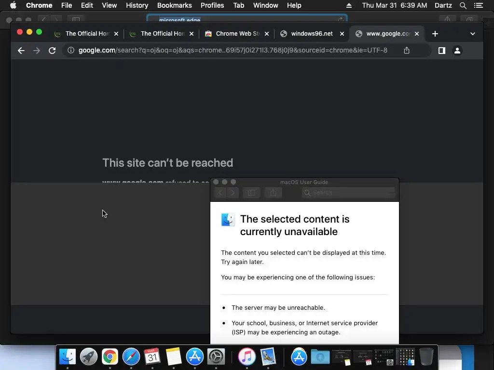This screenshot has width=494, height=370.
Task: Toggle Chrome side panel icon
Action: point(442,50)
